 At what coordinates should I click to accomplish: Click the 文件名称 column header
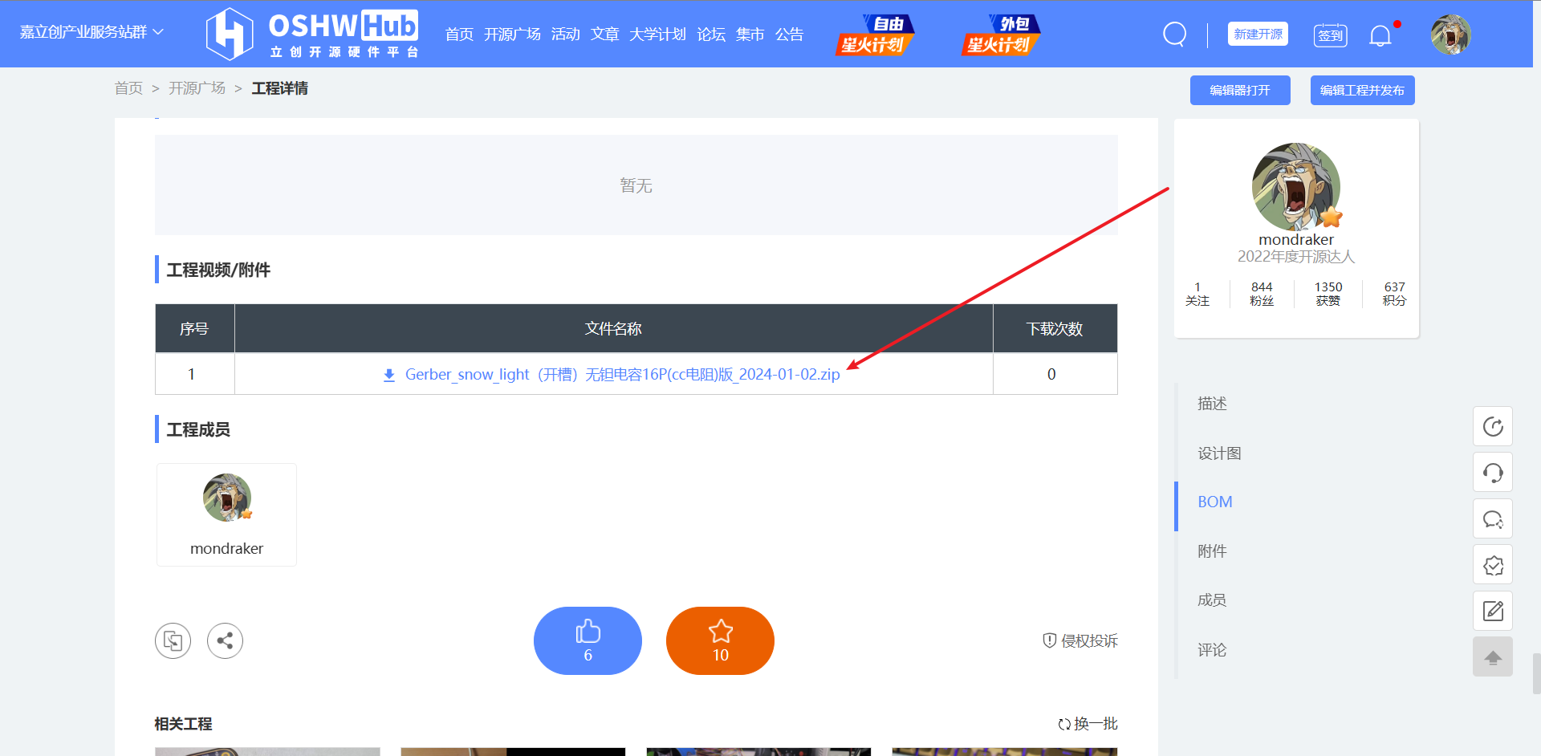tap(613, 329)
